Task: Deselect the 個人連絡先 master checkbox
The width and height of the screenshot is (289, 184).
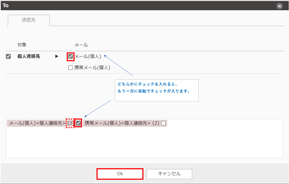Action: (8, 56)
